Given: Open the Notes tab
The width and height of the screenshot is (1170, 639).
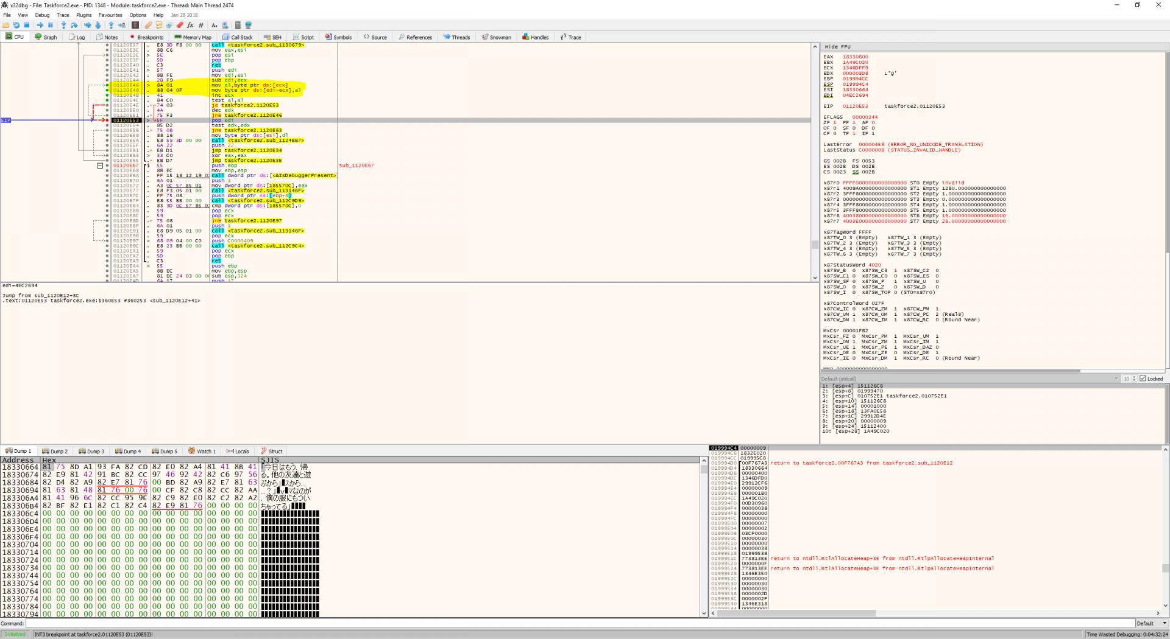Looking at the screenshot, I should pos(107,37).
